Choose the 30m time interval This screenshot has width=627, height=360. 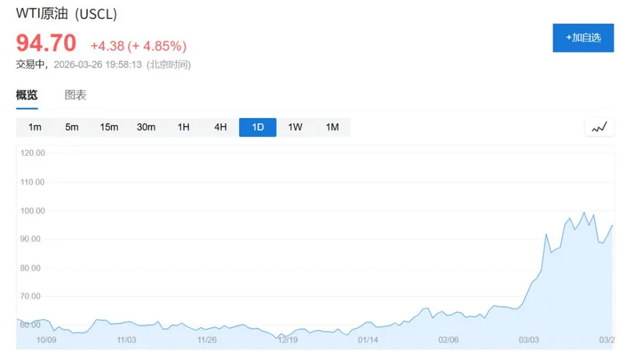(x=146, y=127)
